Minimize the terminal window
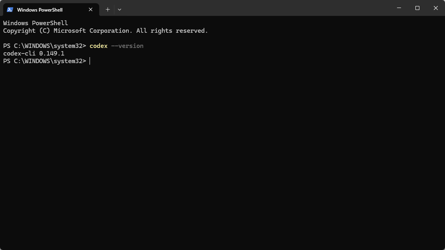Screen dimensions: 445x250 click(x=399, y=8)
